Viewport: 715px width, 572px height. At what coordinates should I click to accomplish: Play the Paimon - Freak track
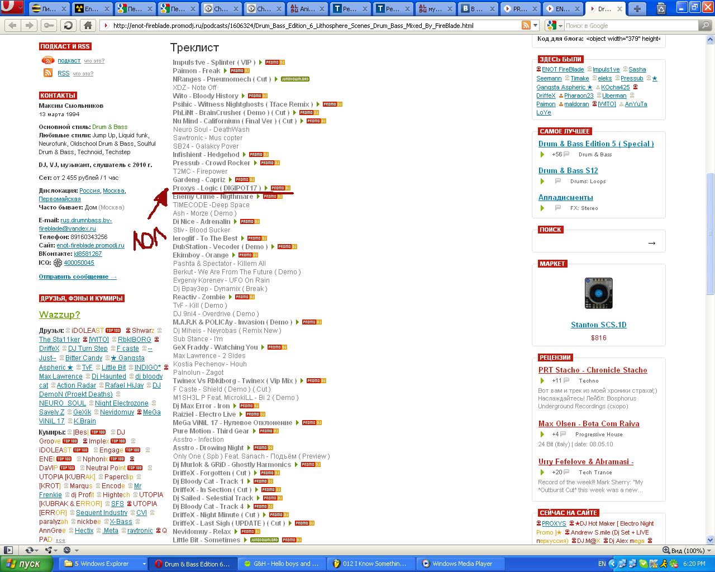point(226,71)
